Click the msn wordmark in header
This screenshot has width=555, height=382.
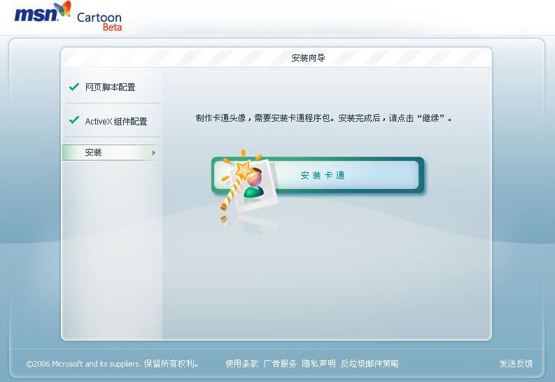[36, 14]
